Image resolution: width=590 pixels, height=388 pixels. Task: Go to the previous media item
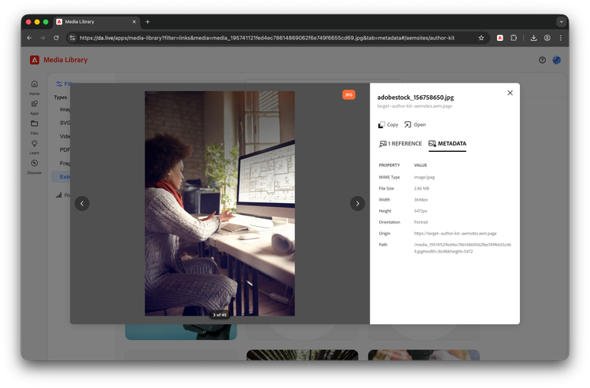click(x=82, y=203)
